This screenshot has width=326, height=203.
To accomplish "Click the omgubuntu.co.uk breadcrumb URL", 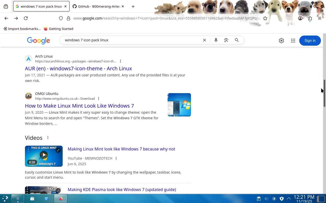I will [65, 98].
